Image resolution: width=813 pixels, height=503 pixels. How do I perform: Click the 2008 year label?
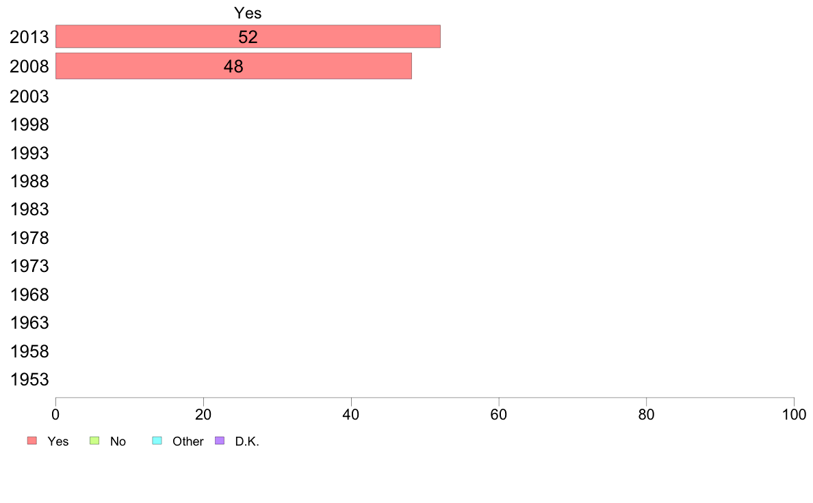coord(29,66)
